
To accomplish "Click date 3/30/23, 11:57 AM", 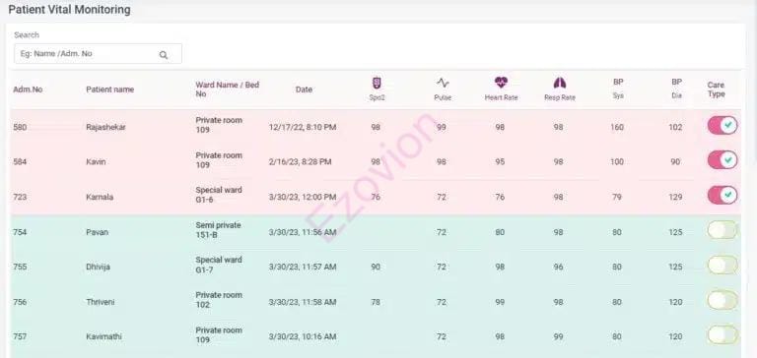I will point(303,267).
